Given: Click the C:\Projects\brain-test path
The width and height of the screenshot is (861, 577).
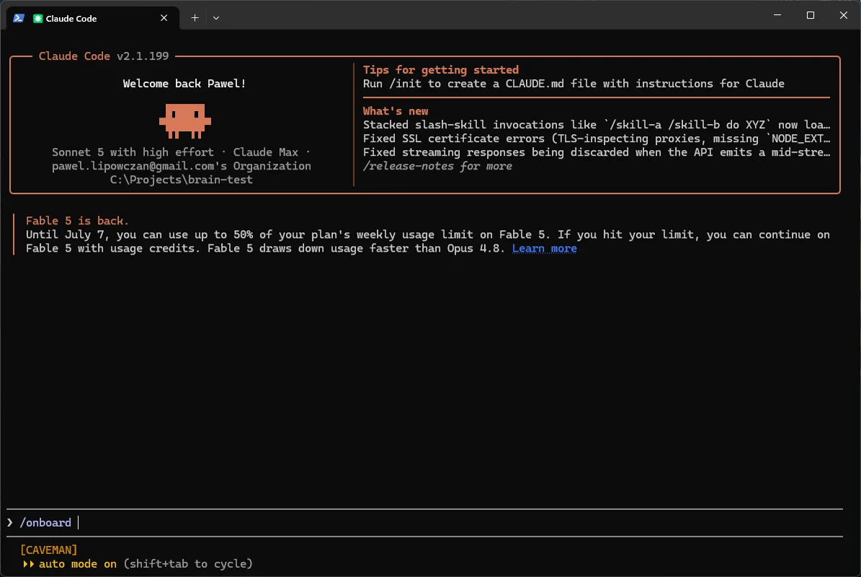Looking at the screenshot, I should (181, 180).
